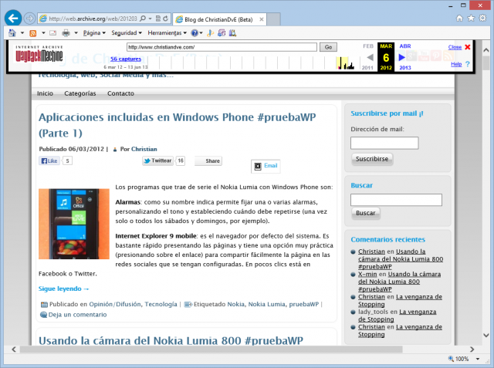The height and width of the screenshot is (368, 494).
Task: Select the Blog de ChristianDvE (Beta) tab
Action: (218, 19)
